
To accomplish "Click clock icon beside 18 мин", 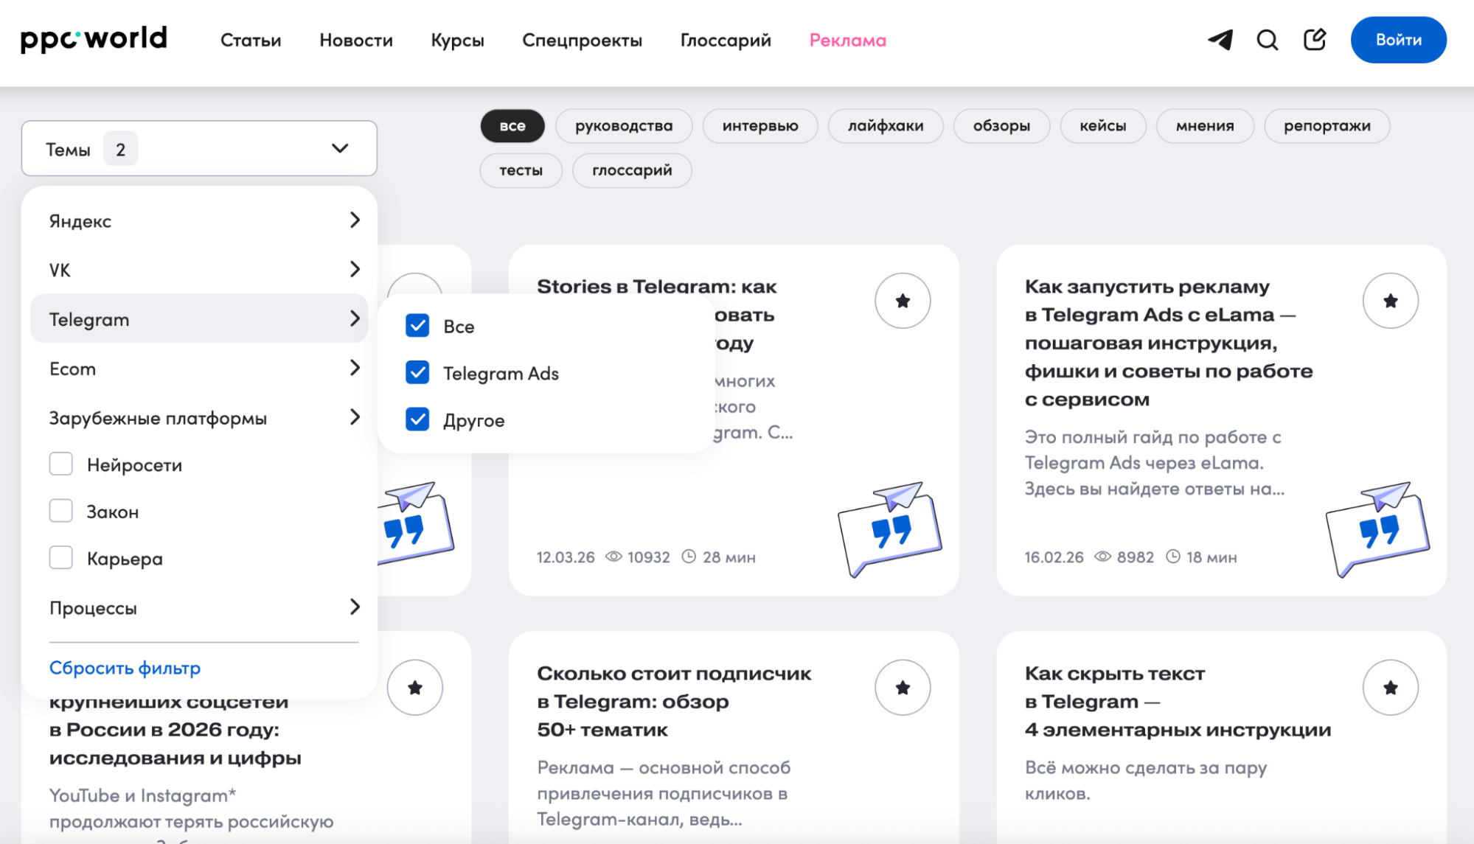I will pyautogui.click(x=1173, y=557).
